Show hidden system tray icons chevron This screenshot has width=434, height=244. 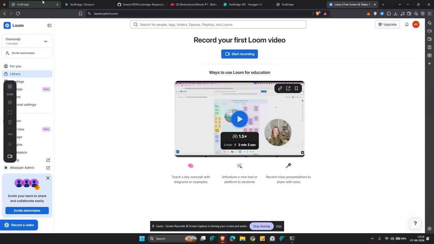(x=372, y=239)
